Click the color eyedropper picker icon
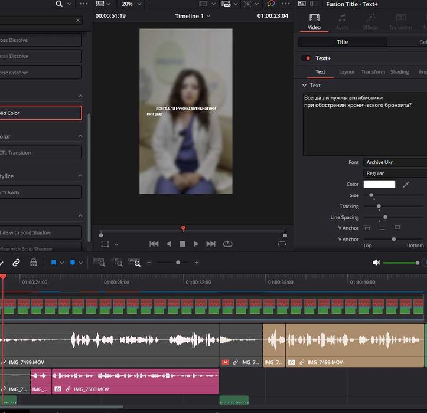Image resolution: width=427 pixels, height=413 pixels. tap(406, 185)
